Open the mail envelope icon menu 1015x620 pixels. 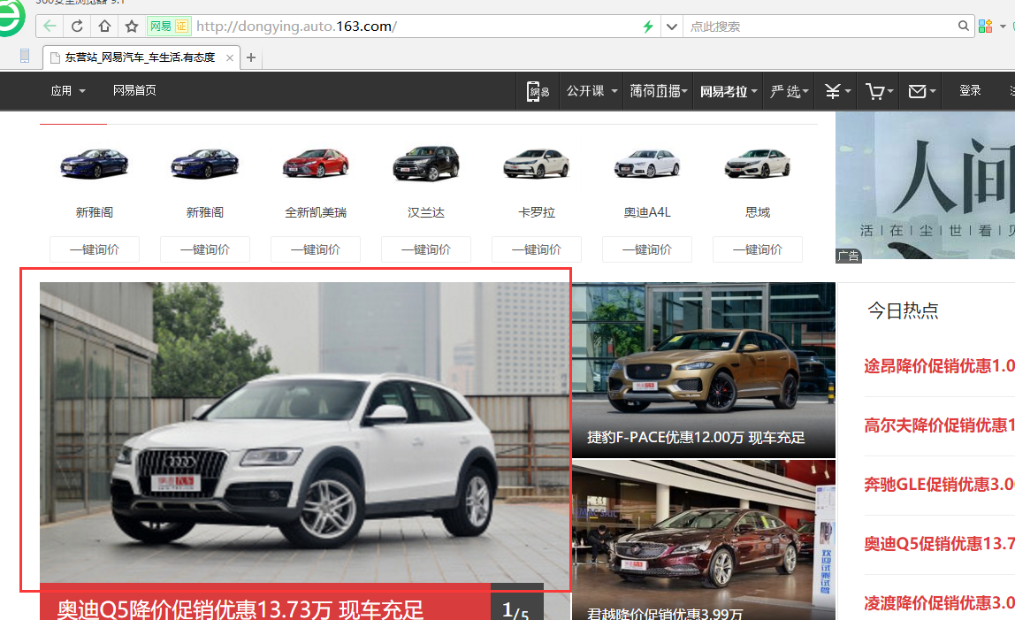(922, 91)
